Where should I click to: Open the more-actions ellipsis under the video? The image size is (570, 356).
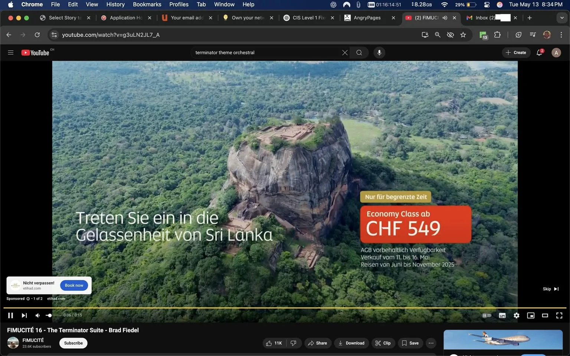pos(430,343)
